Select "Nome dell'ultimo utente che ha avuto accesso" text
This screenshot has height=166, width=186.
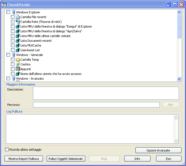(x=51, y=74)
